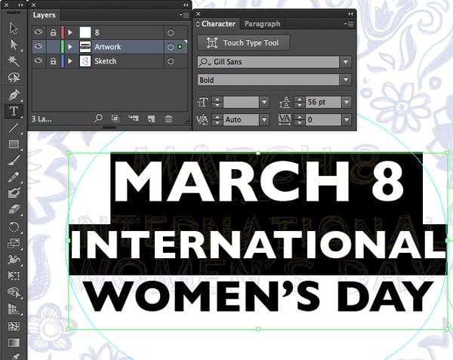Hide the Artwork layer
The width and height of the screenshot is (453, 360).
[39, 46]
